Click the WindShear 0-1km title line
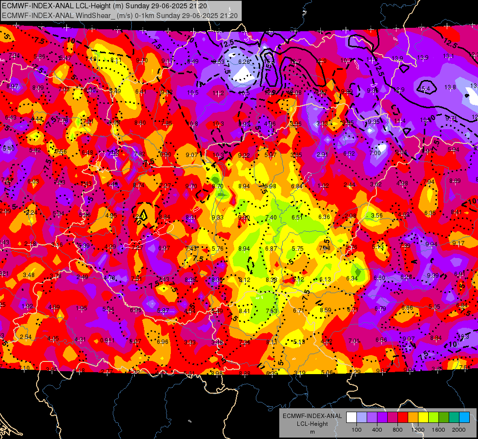The height and width of the screenshot is (439, 478). coord(120,16)
